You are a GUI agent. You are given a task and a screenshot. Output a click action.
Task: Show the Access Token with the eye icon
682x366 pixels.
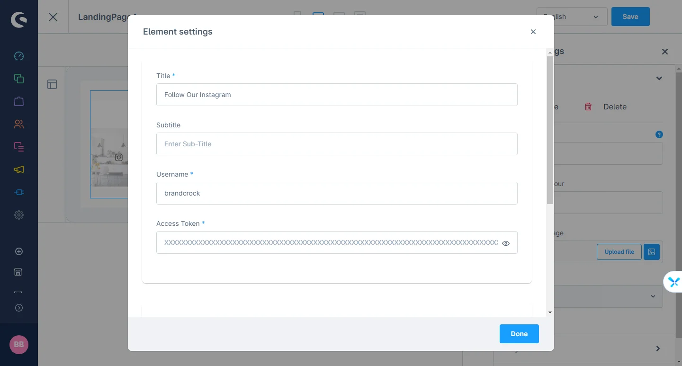(x=506, y=243)
